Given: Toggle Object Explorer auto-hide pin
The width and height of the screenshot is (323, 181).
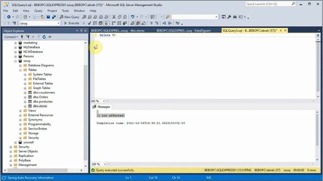Looking at the screenshot, I should 81,31.
